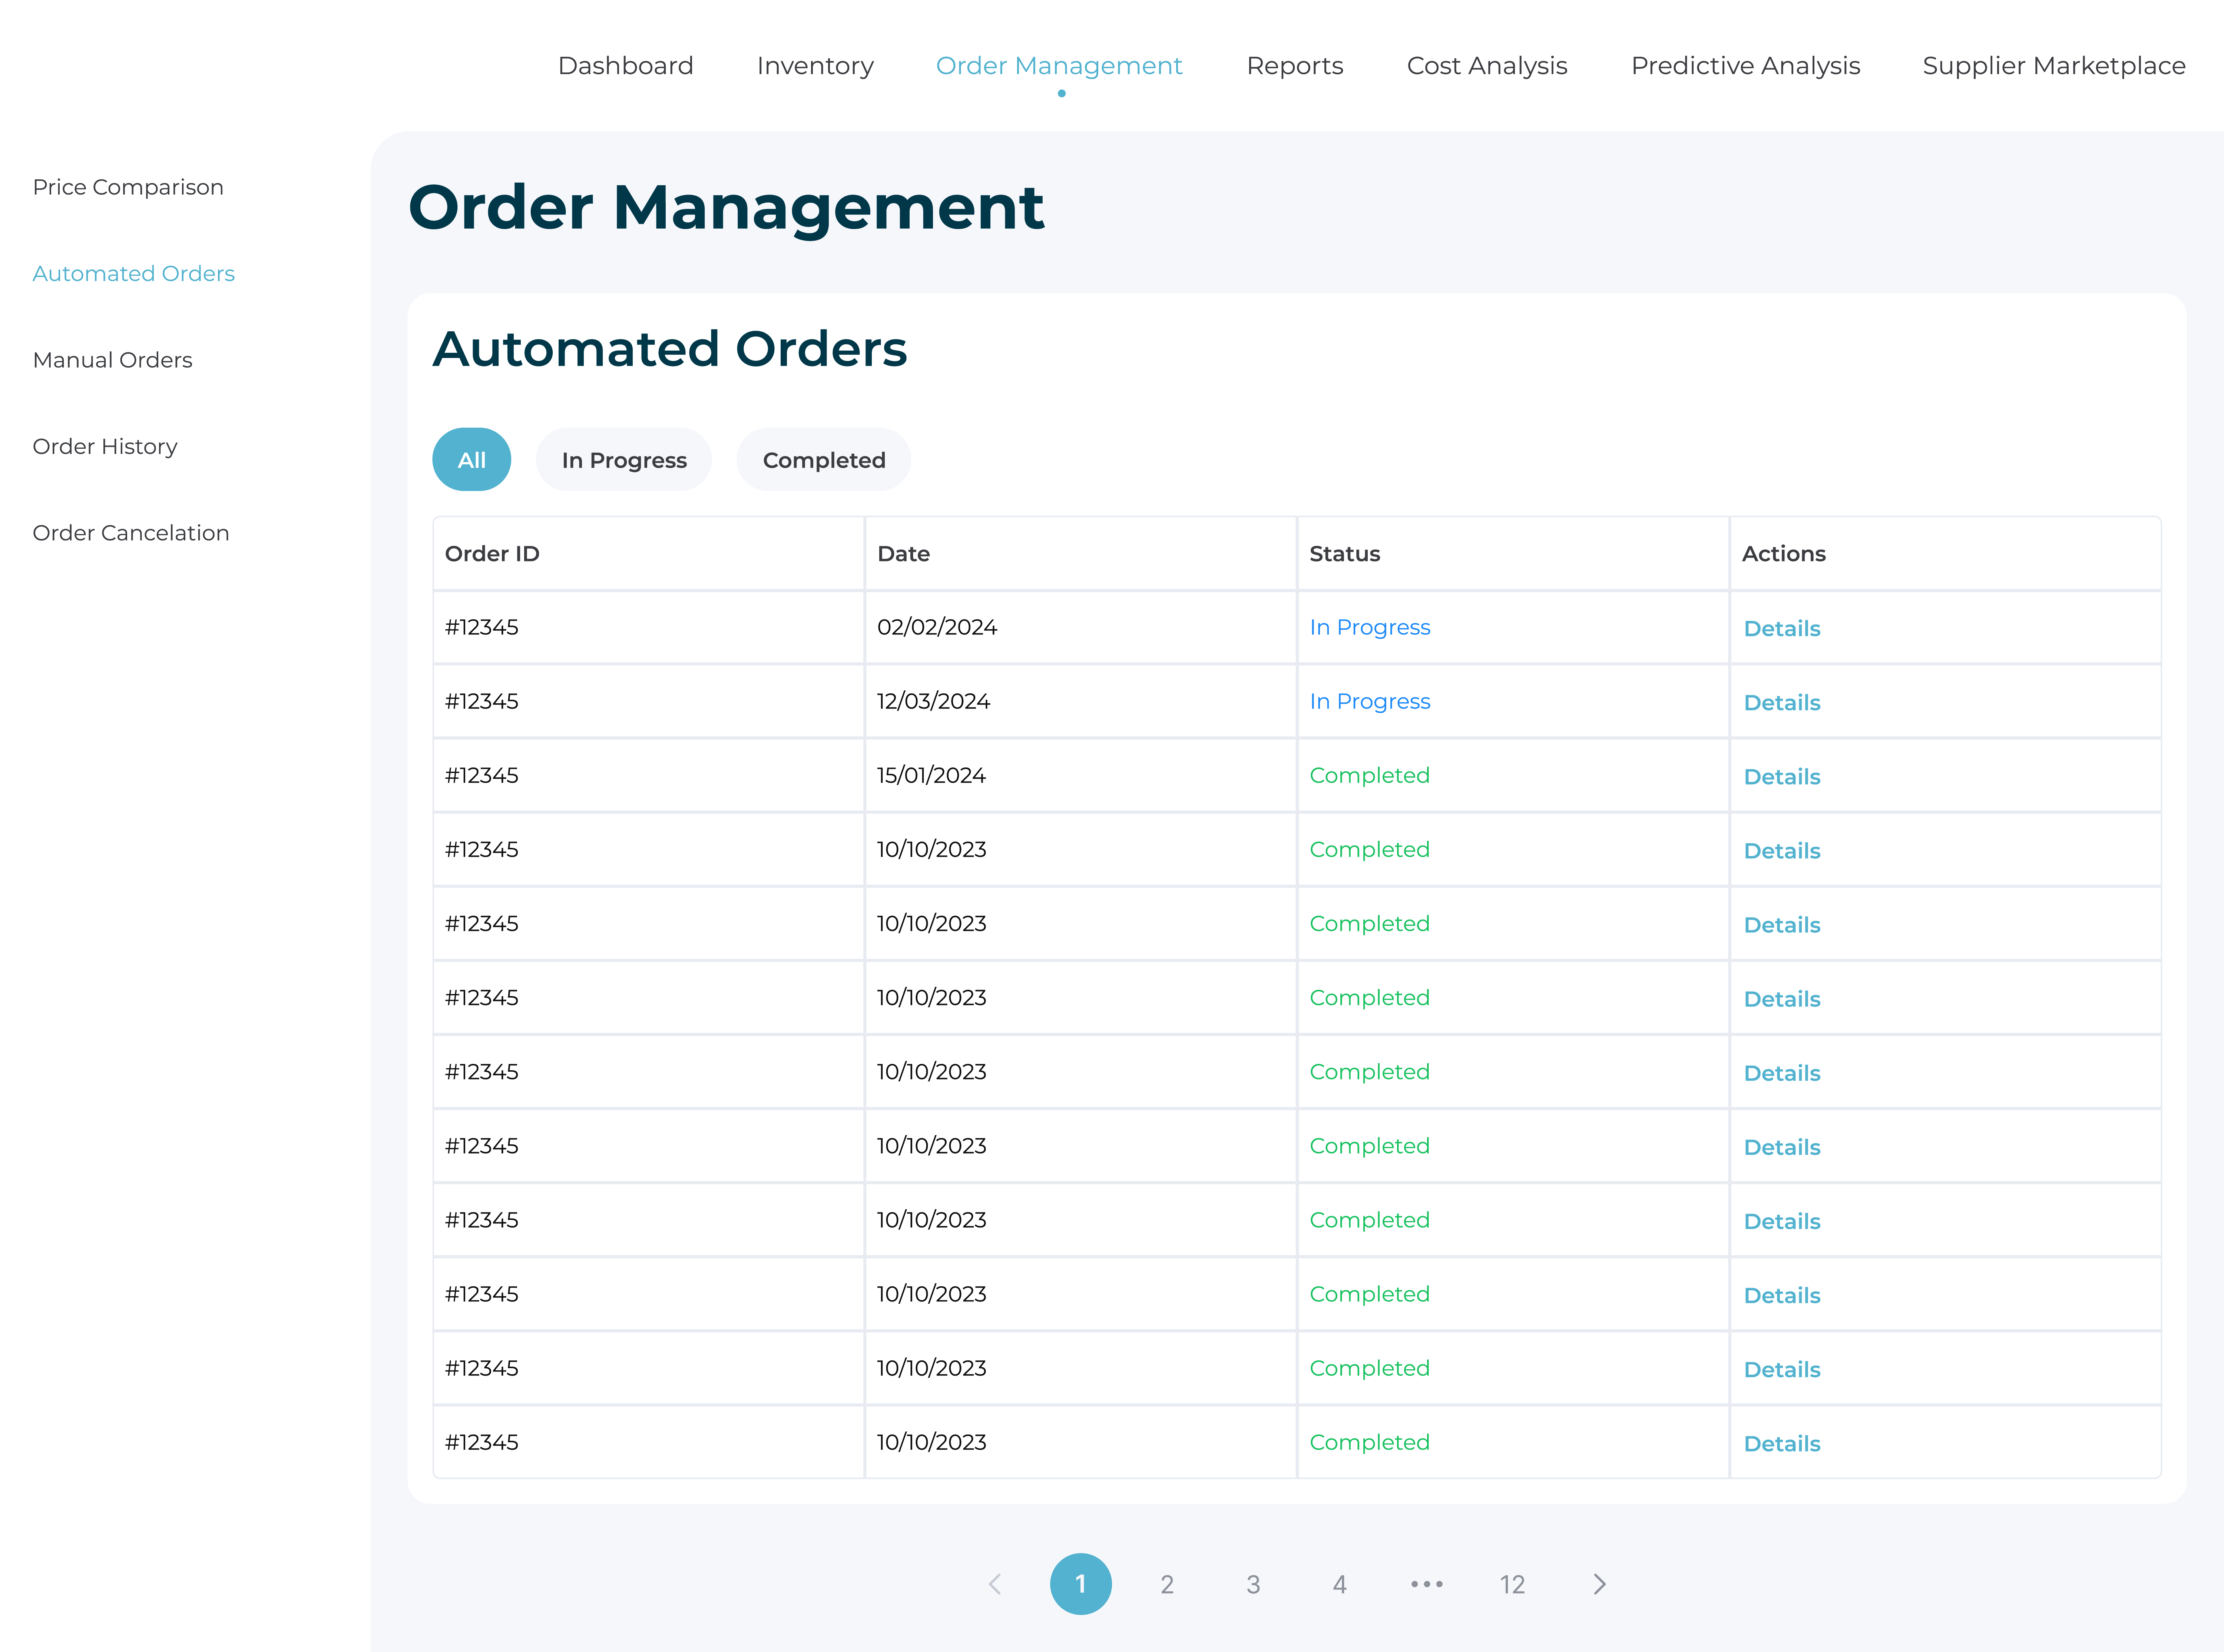2224x1652 pixels.
Task: Switch to the Reports tab
Action: click(1294, 66)
